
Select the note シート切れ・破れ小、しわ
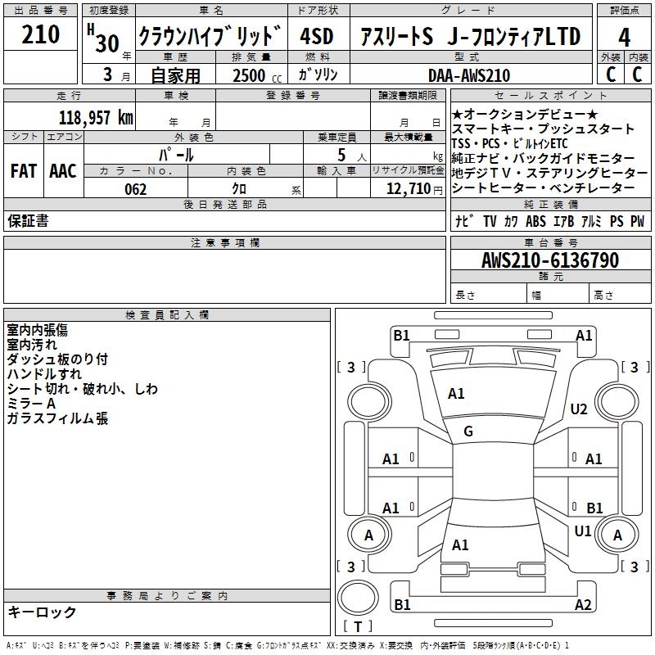click(83, 389)
